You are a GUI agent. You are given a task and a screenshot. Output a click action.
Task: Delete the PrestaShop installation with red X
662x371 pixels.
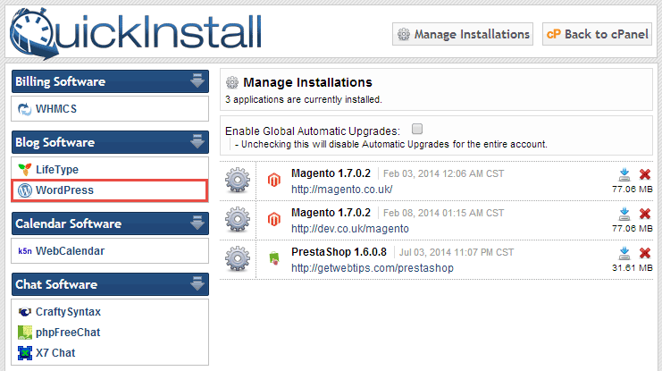tap(645, 253)
